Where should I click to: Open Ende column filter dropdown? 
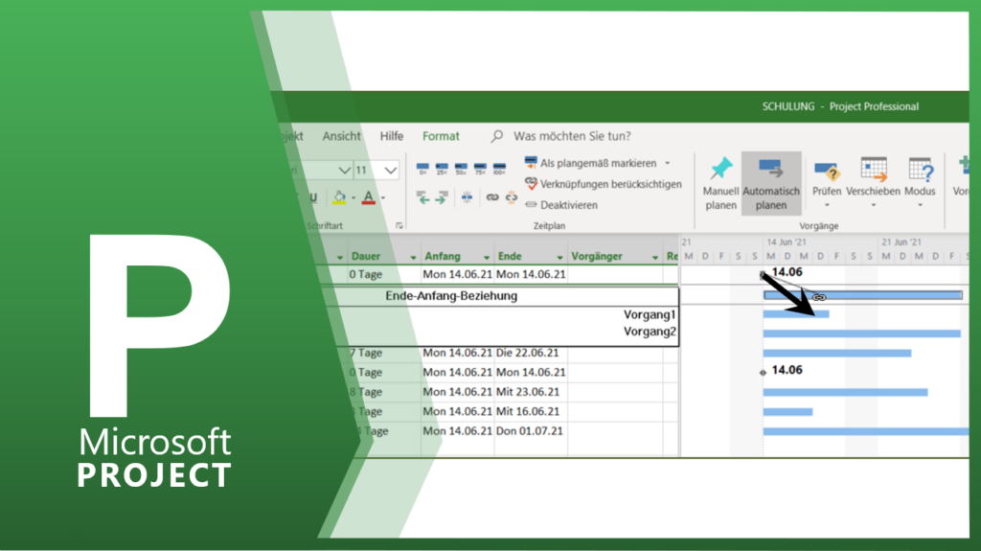[x=559, y=258]
